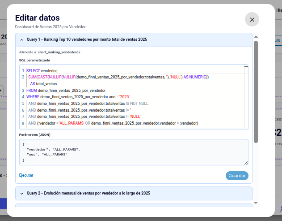Click SQL line 1 SELECT vendedor
This screenshot has width=282, height=221.
click(x=42, y=71)
